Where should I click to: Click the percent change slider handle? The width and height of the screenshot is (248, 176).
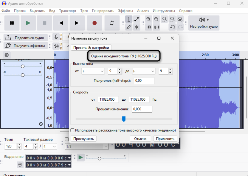[124, 119]
